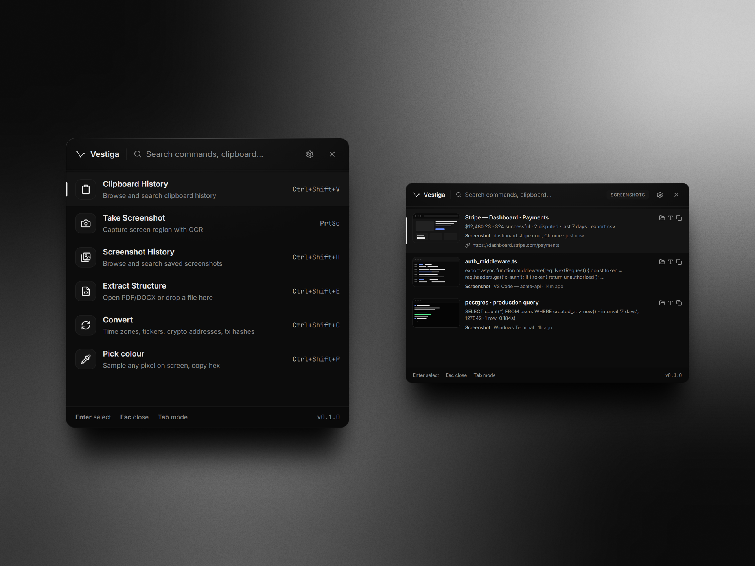Open settings gear in command palette window
This screenshot has height=566, width=755.
(310, 154)
